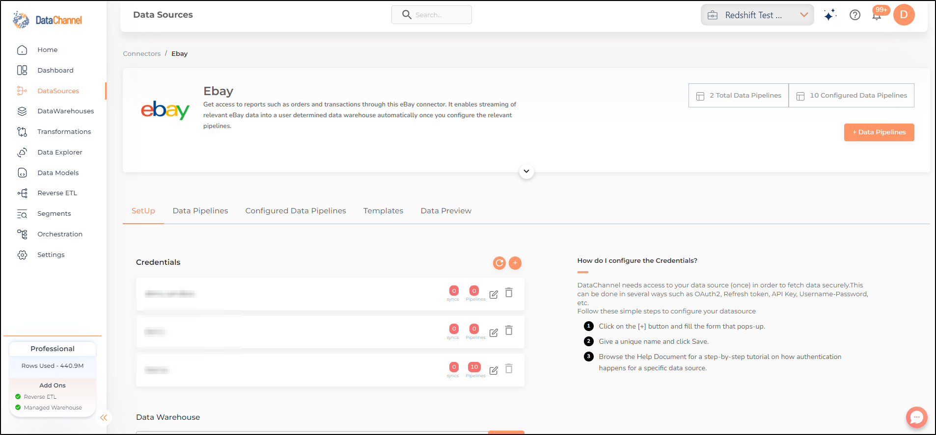Add a new credential with plus icon
Screen dimensions: 936x435
(515, 263)
